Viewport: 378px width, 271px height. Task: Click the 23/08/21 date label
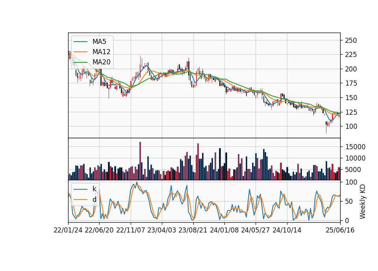click(x=193, y=230)
